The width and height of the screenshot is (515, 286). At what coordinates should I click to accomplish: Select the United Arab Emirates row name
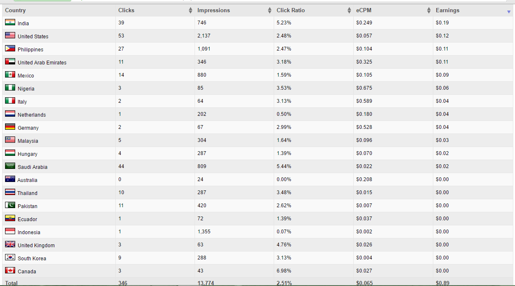click(x=42, y=62)
